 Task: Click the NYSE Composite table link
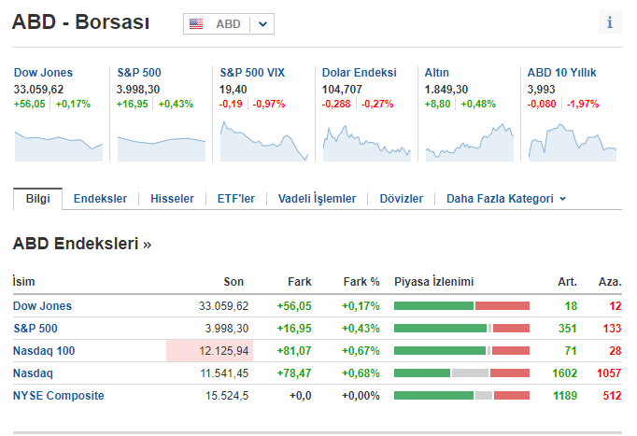pos(59,396)
